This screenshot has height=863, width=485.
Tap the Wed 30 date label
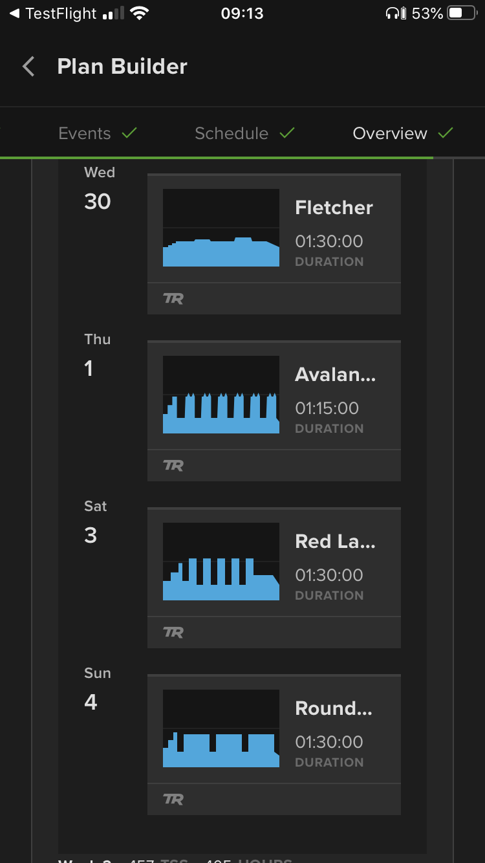[98, 191]
